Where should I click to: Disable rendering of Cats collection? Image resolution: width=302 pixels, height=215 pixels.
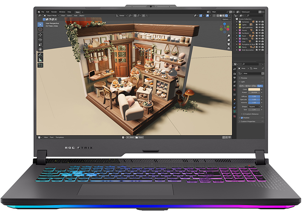pos(262,41)
